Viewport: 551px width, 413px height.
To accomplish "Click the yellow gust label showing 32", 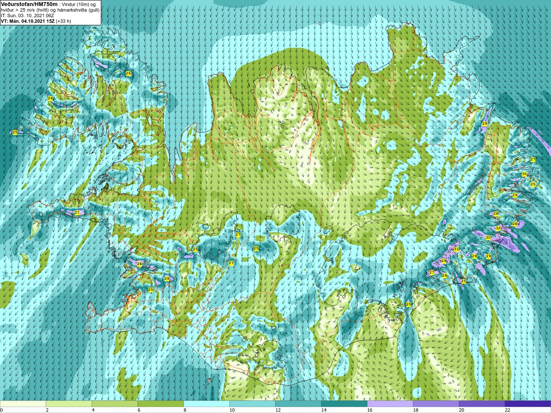I will [x=498, y=228].
